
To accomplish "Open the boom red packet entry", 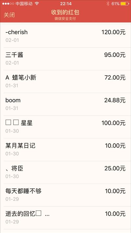I will (x=66, y=104).
